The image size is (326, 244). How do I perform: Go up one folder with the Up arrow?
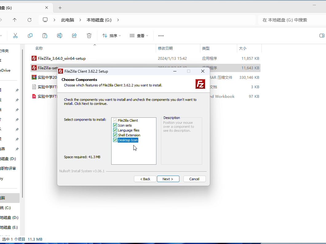14,20
